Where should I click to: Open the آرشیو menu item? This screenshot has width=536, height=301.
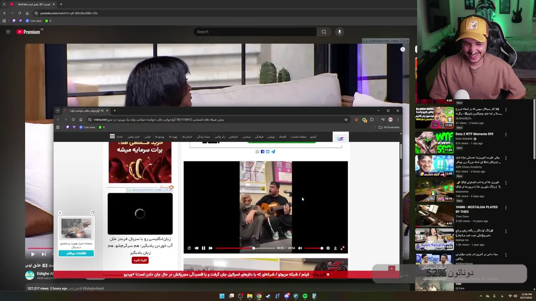313,137
